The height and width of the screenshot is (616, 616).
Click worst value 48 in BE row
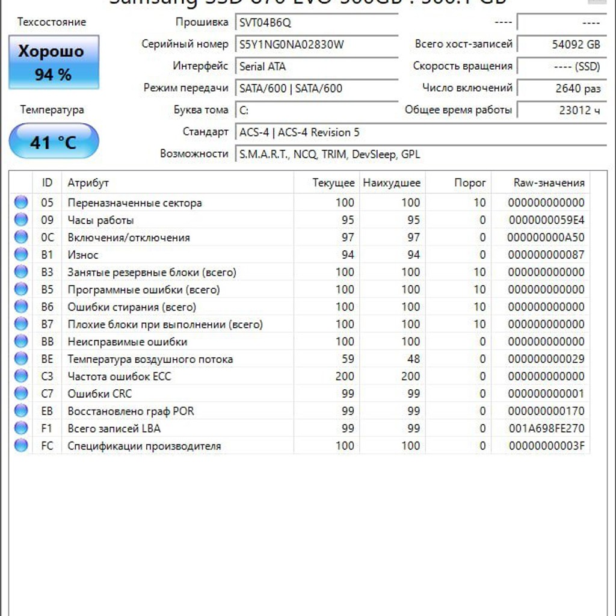pos(414,359)
